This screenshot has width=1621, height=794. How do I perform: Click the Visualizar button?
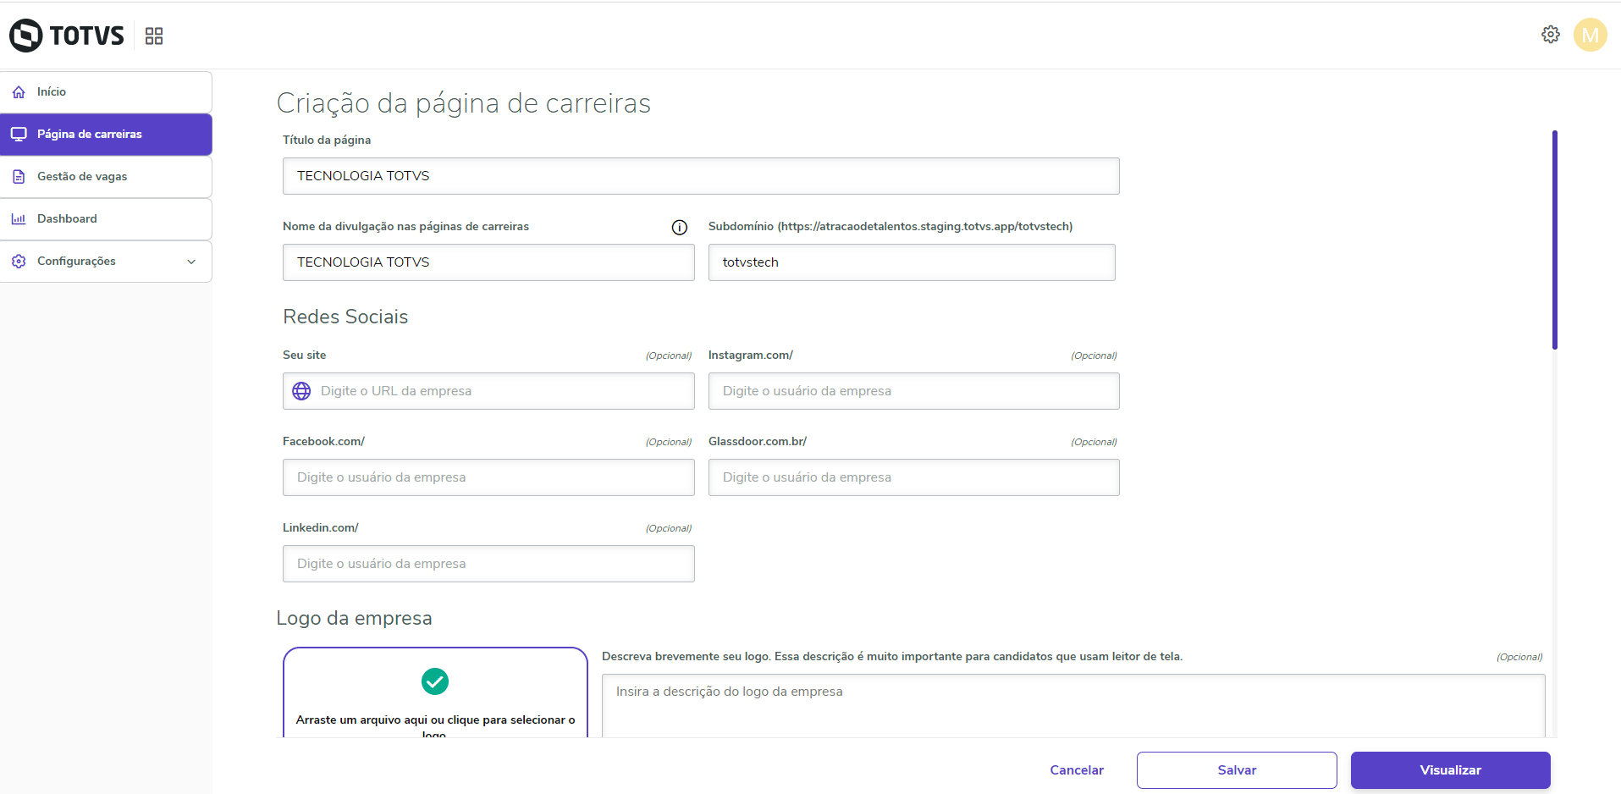[1451, 770]
